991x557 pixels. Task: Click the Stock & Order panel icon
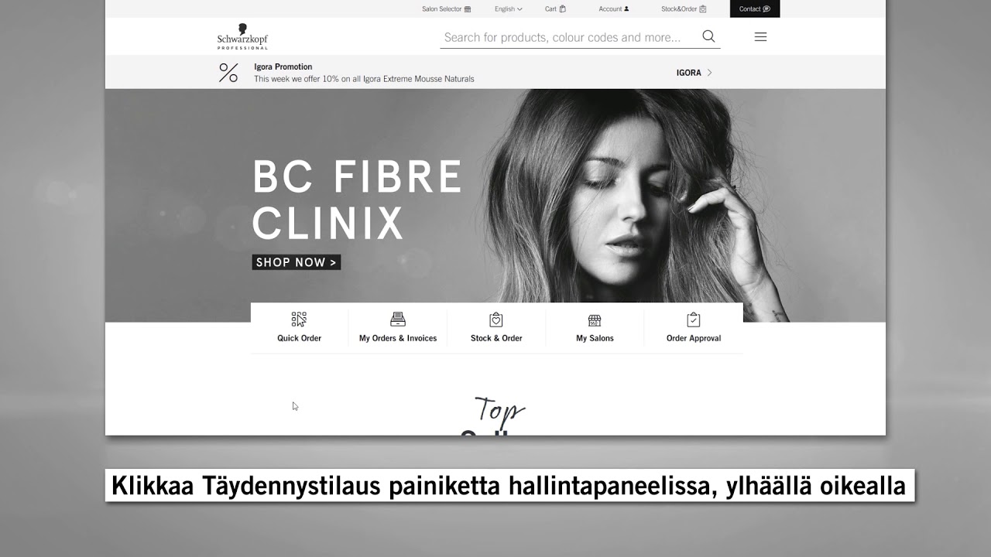click(496, 320)
